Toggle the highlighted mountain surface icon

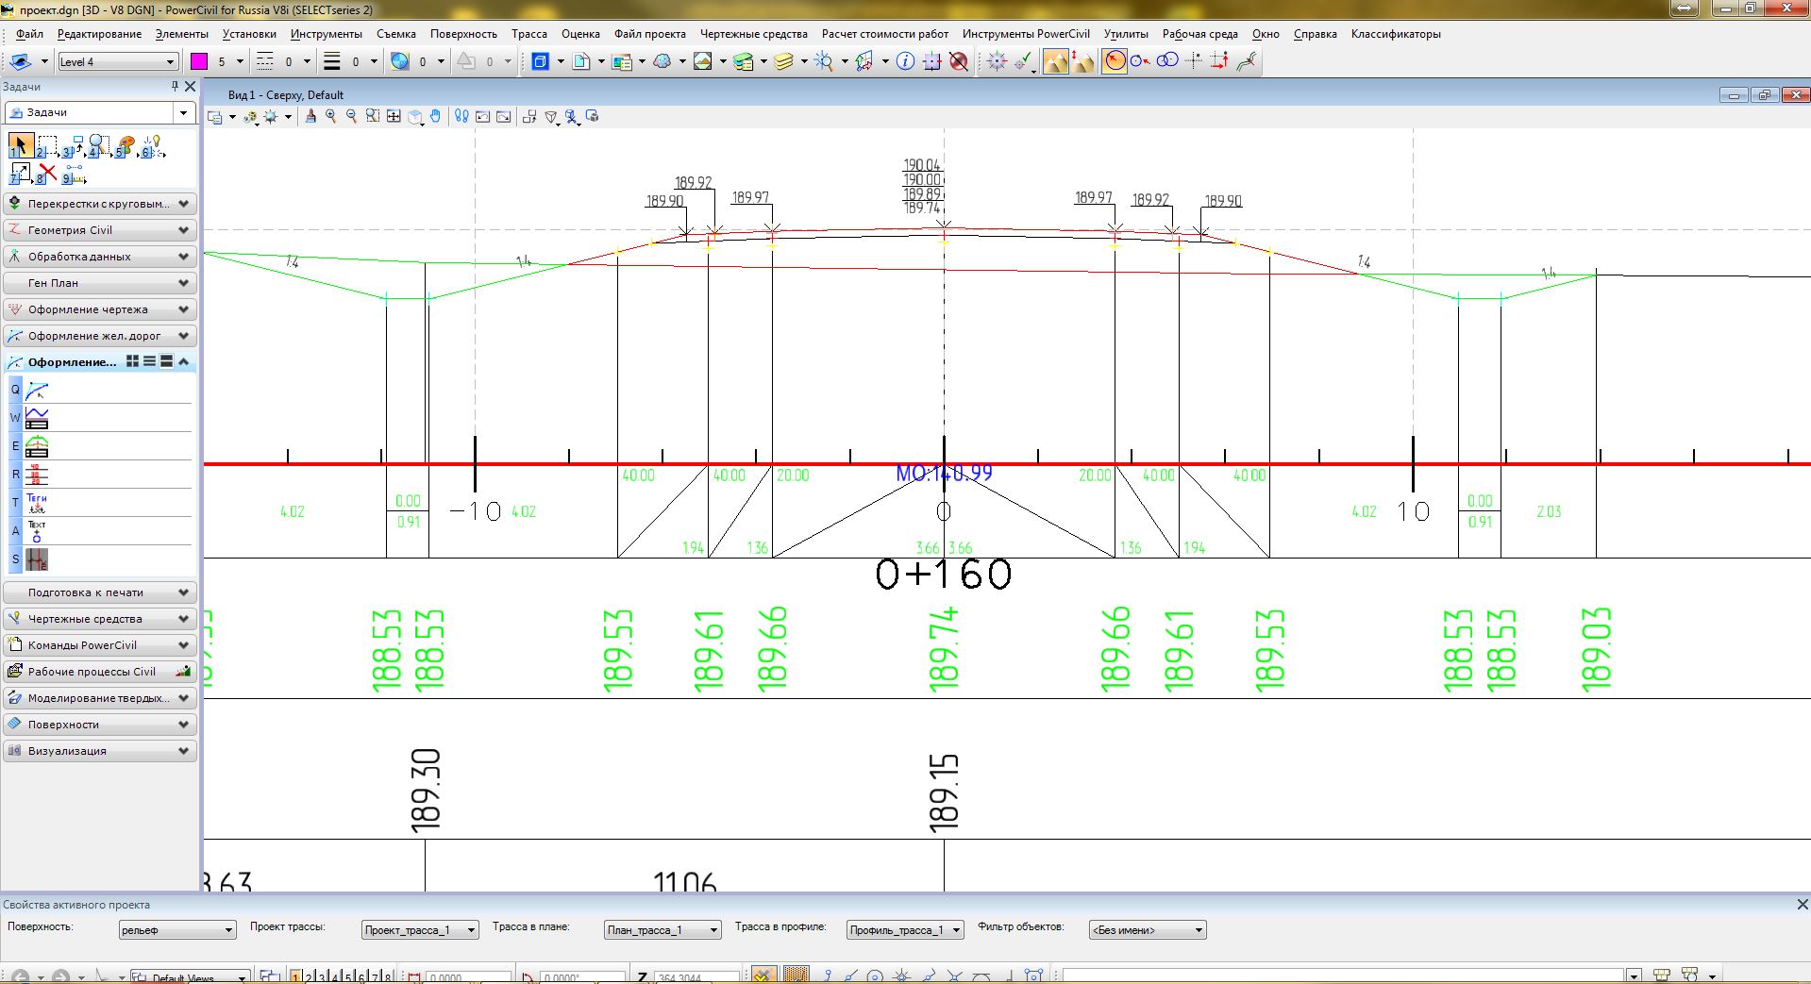pyautogui.click(x=1056, y=61)
